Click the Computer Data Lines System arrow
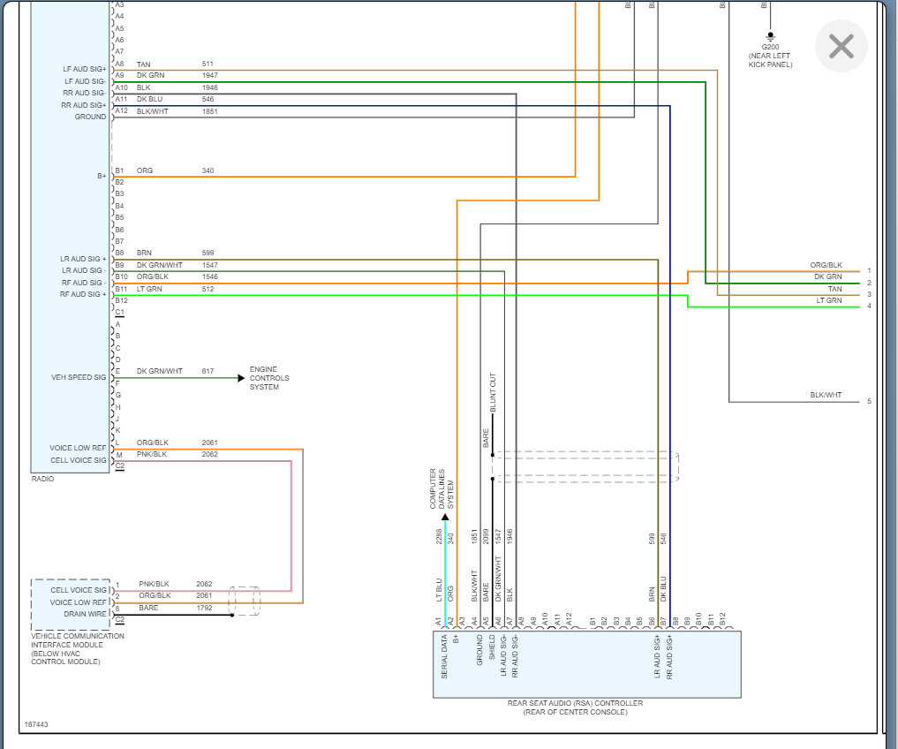Image resolution: width=898 pixels, height=749 pixels. 445,517
